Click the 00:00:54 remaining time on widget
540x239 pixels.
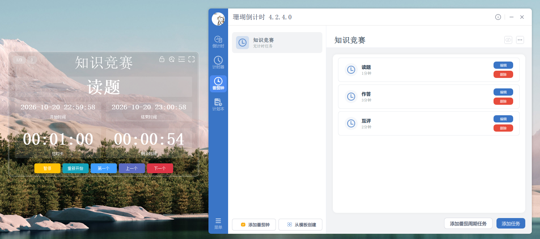tap(149, 139)
